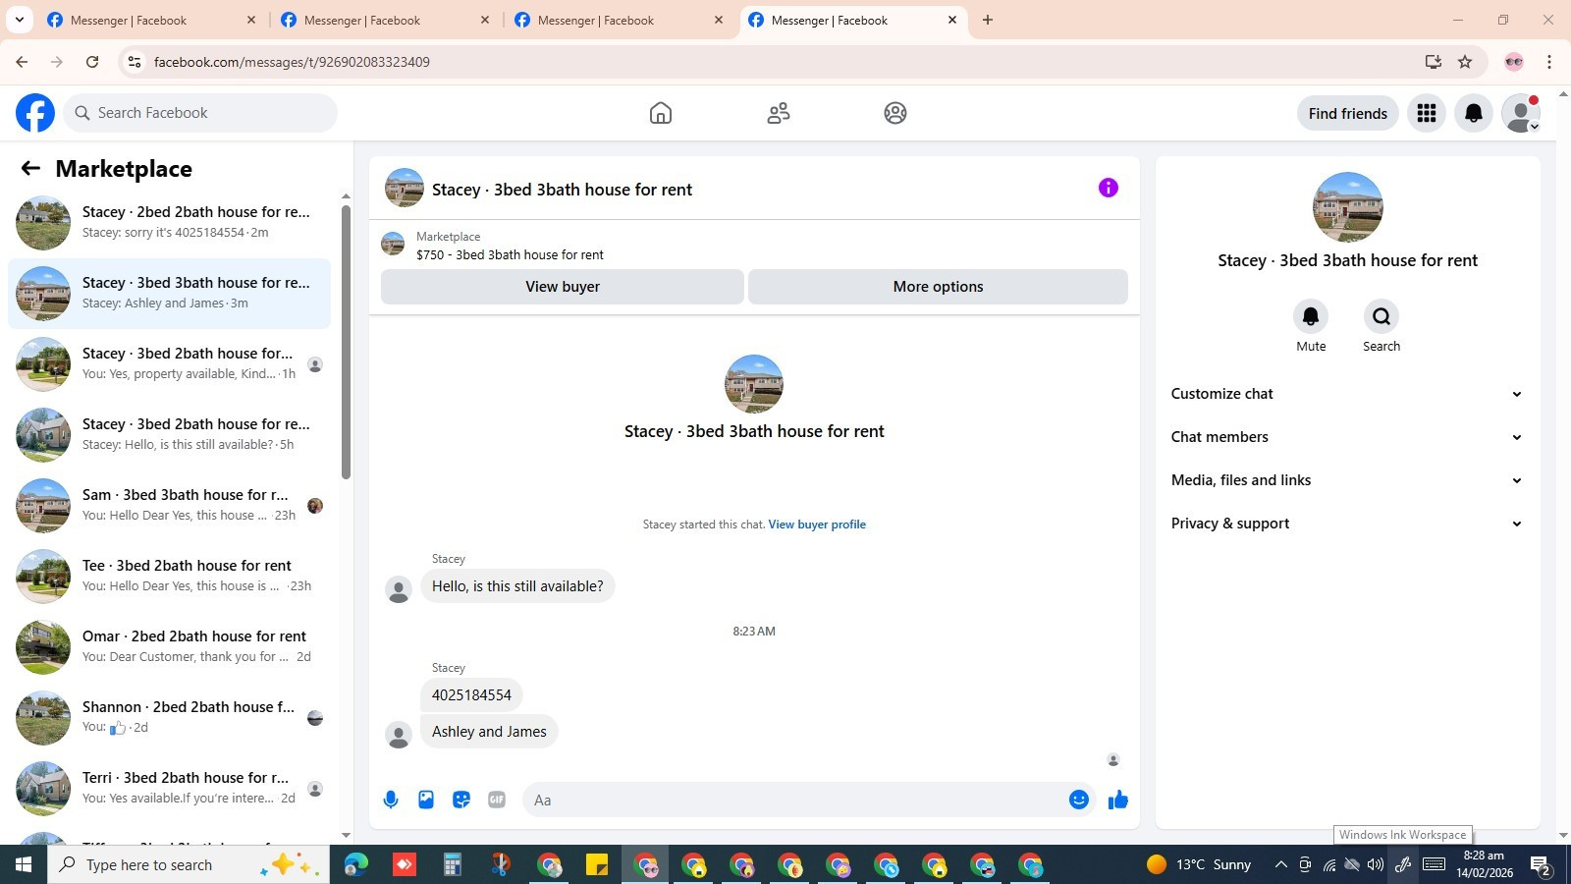Switch to the first Messenger tab

pyautogui.click(x=152, y=20)
